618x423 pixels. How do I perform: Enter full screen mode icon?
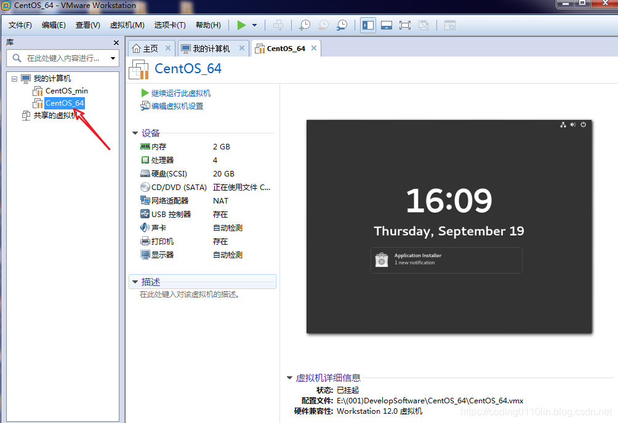pos(405,25)
